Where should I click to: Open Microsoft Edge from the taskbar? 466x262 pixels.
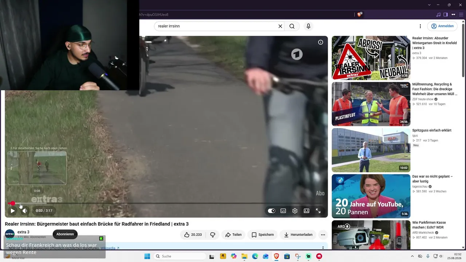(x=255, y=256)
